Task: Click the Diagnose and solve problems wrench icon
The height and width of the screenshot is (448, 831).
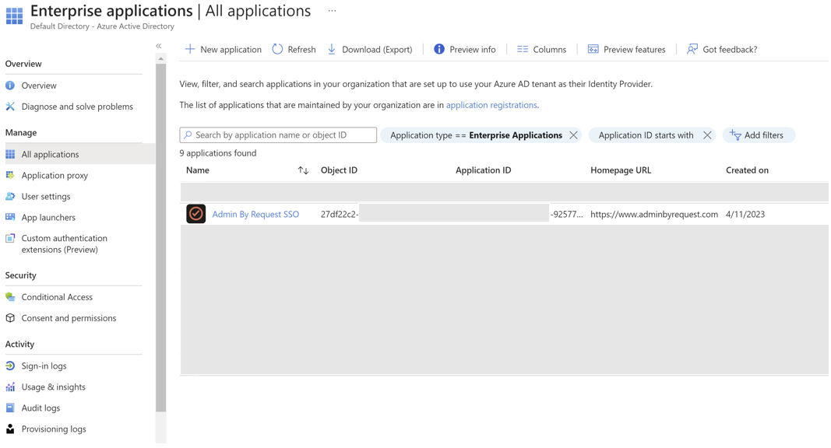Action: coord(10,107)
